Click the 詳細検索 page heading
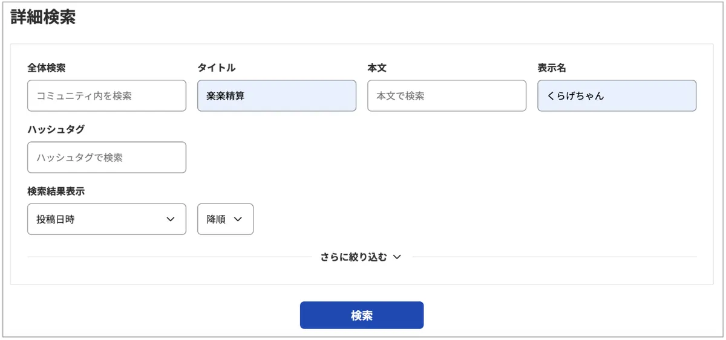The height and width of the screenshot is (340, 726). [43, 17]
